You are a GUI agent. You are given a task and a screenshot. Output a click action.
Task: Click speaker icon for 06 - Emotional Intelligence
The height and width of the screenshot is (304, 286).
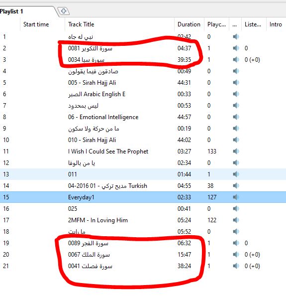[x=236, y=117]
